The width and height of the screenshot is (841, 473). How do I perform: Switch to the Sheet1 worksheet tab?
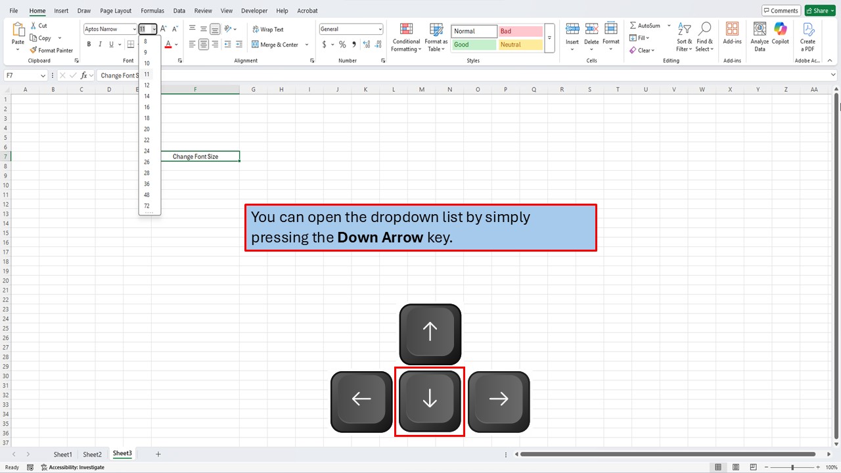(x=62, y=454)
